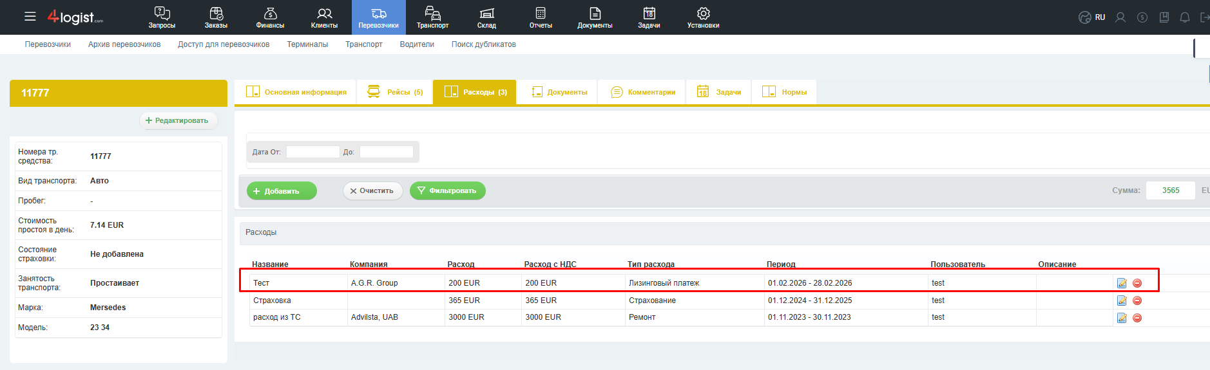Click the Запросы icon in top navigation

(x=162, y=14)
